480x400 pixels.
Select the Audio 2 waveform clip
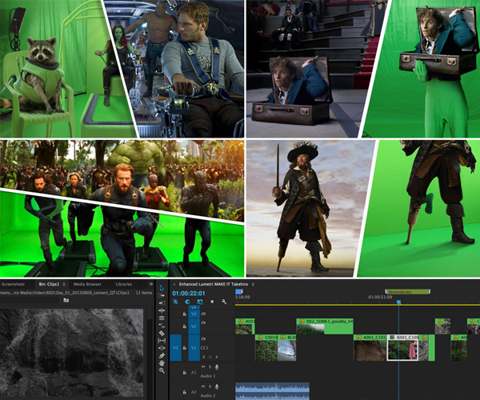pyautogui.click(x=272, y=391)
